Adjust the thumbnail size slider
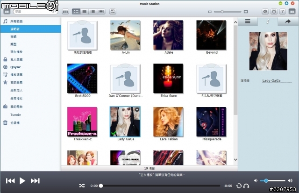 (228, 12)
